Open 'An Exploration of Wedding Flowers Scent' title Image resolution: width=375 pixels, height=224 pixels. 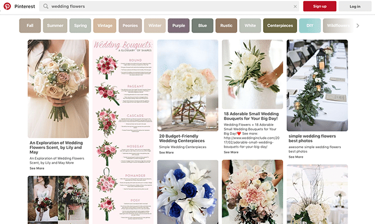coord(56,147)
